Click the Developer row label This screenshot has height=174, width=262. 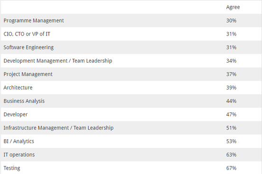16,115
